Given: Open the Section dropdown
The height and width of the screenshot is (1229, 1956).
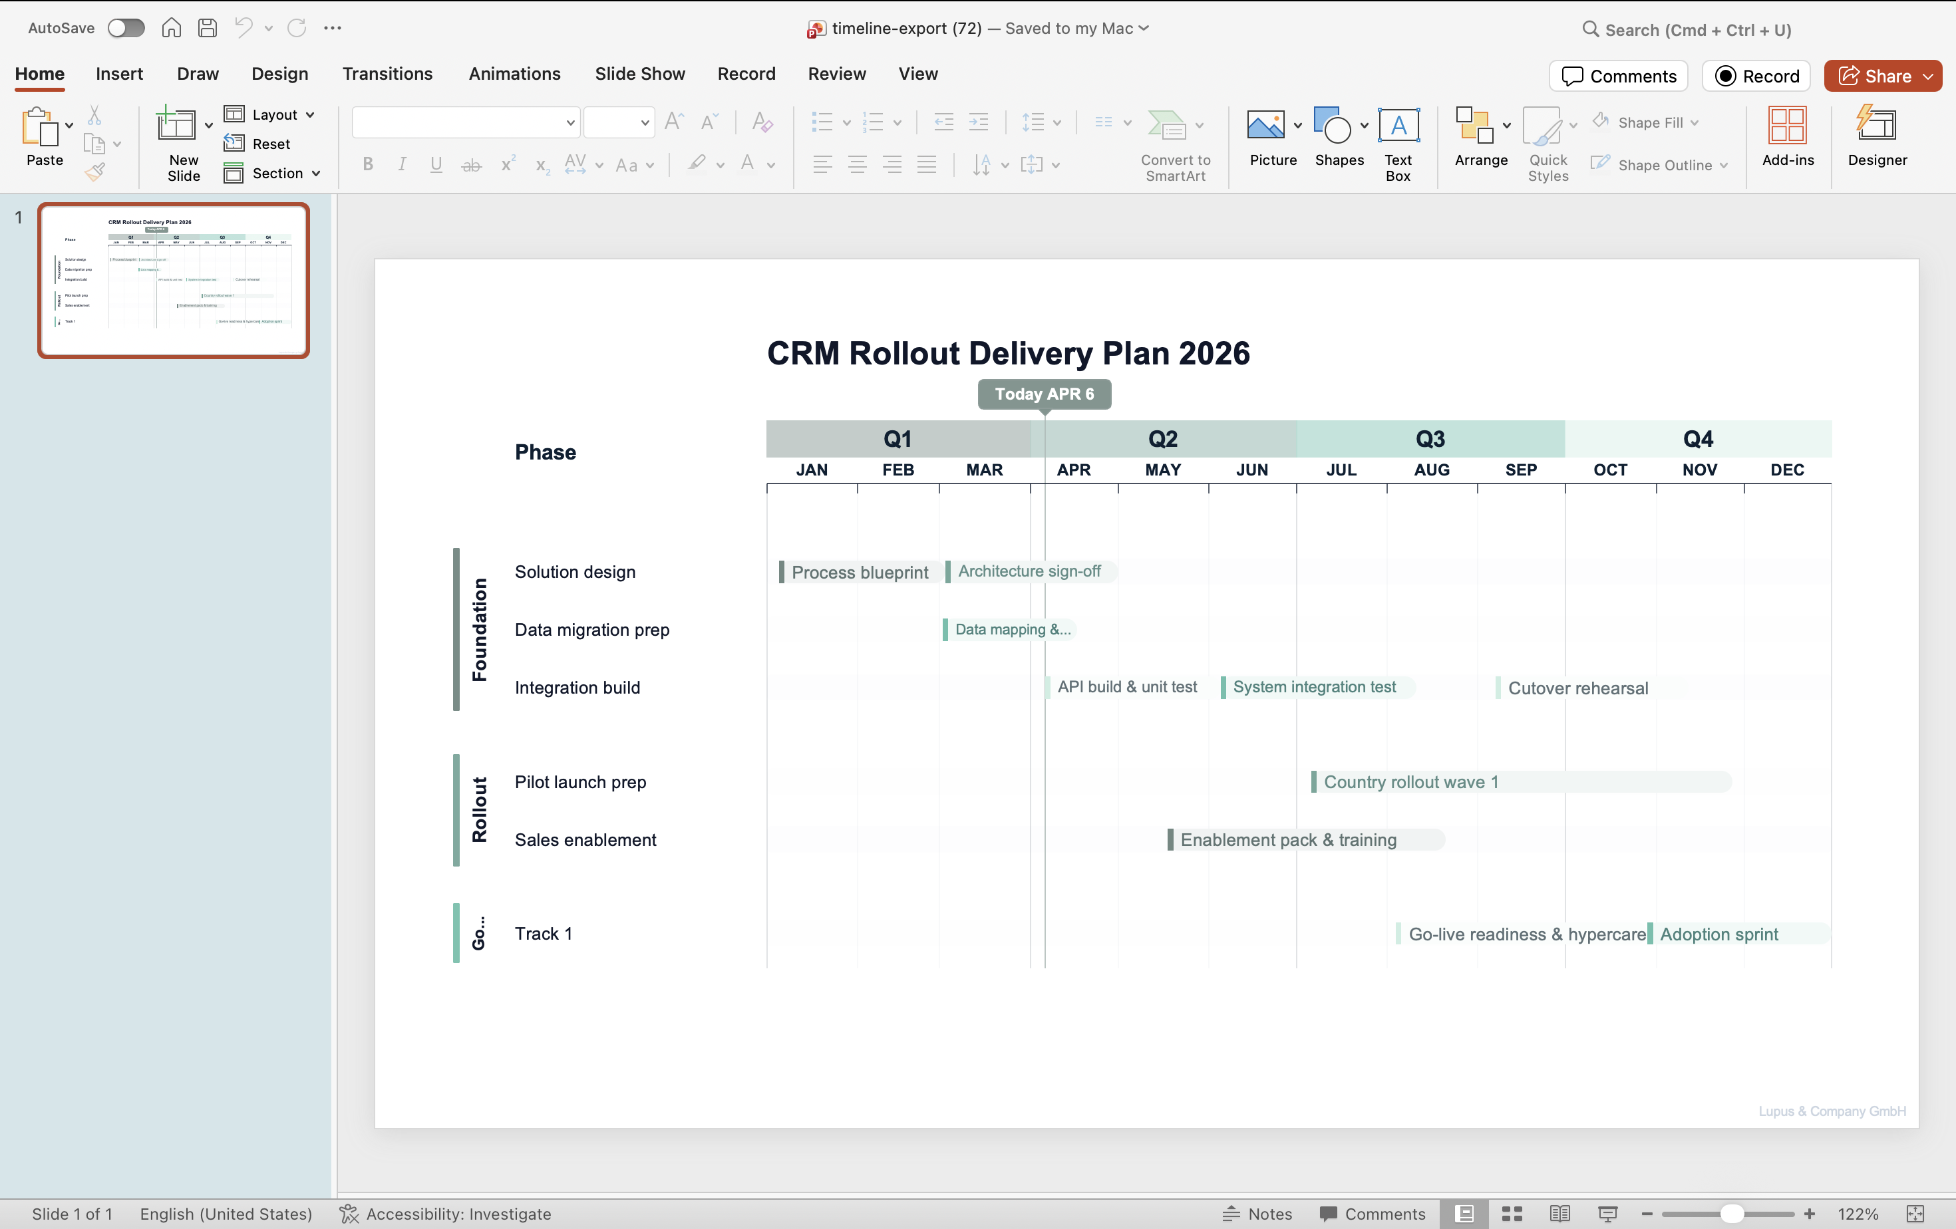Looking at the screenshot, I should [273, 173].
